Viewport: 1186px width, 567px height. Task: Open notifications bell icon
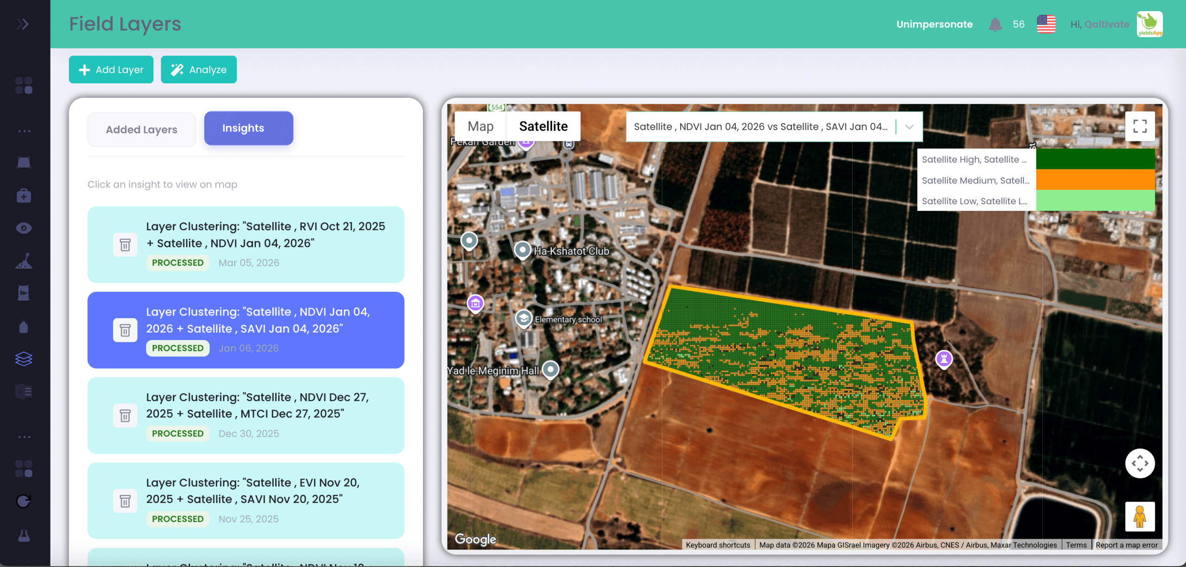click(x=995, y=24)
